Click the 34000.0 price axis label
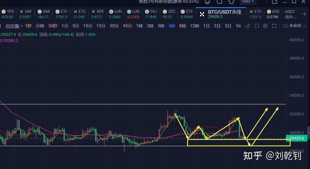Image resolution: width=310 pixels, height=169 pixels. pyautogui.click(x=297, y=95)
